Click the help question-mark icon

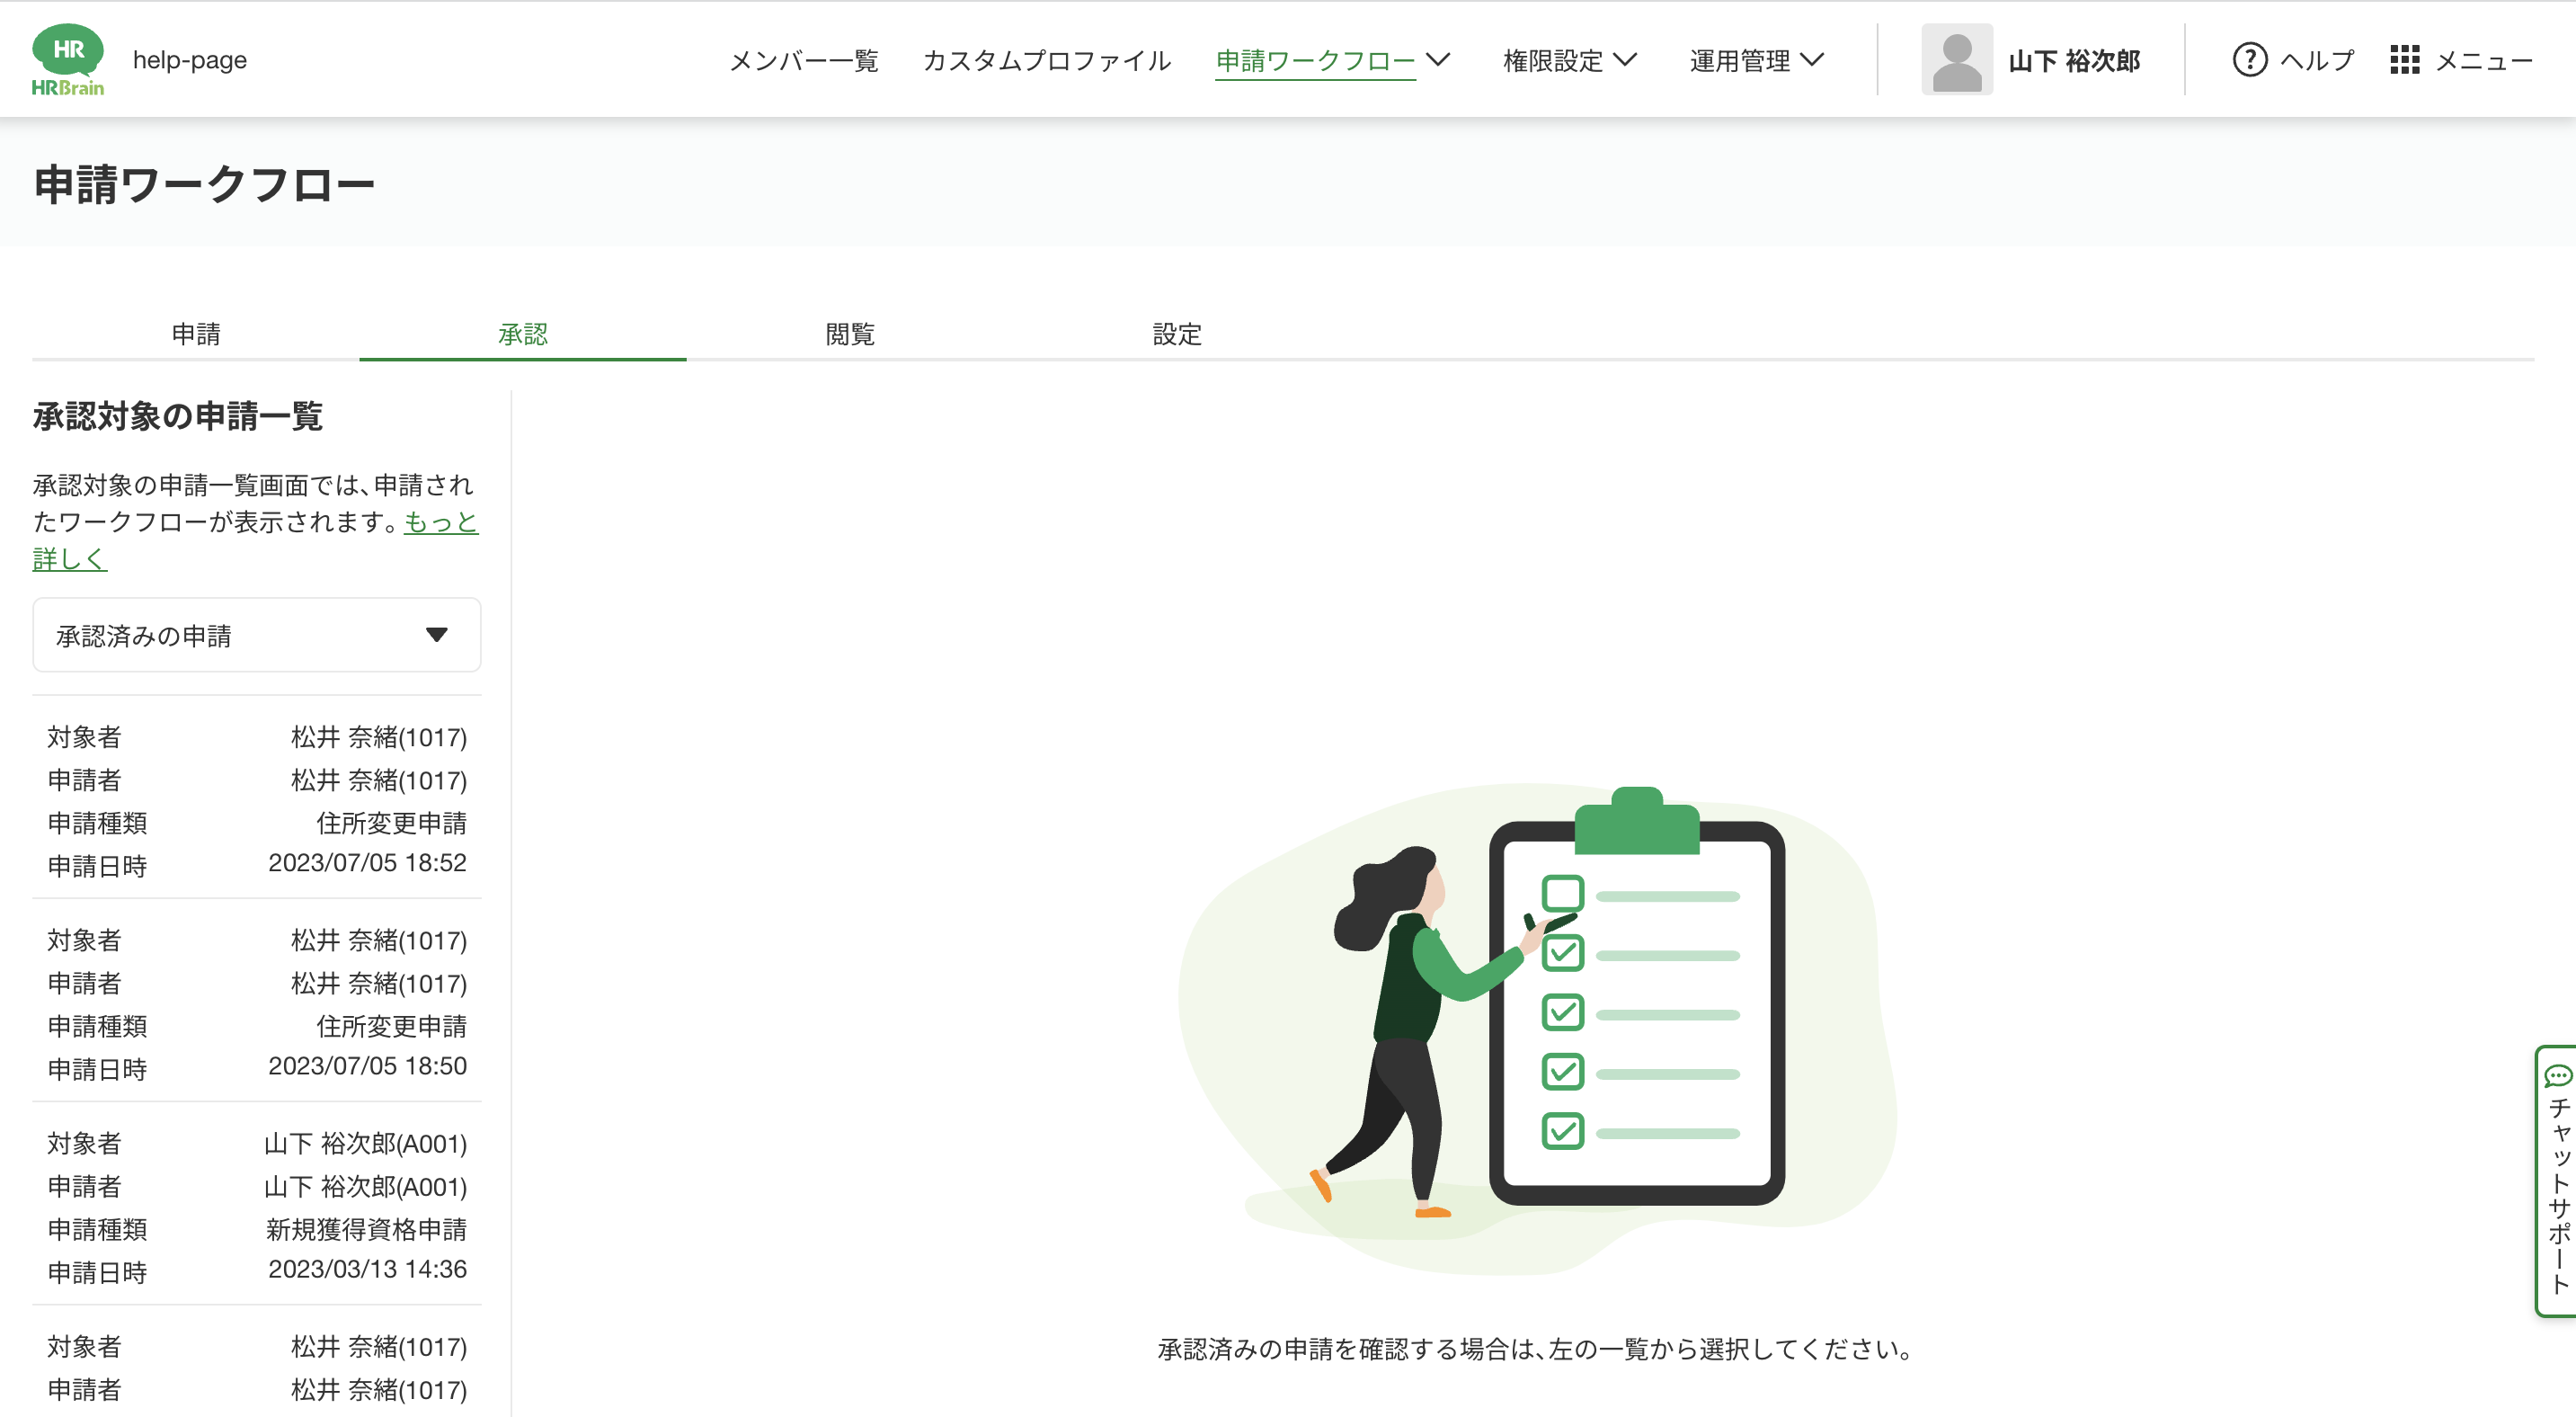pyautogui.click(x=2249, y=60)
